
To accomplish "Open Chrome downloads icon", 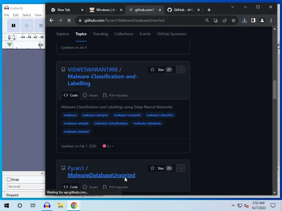I will coord(245,20).
